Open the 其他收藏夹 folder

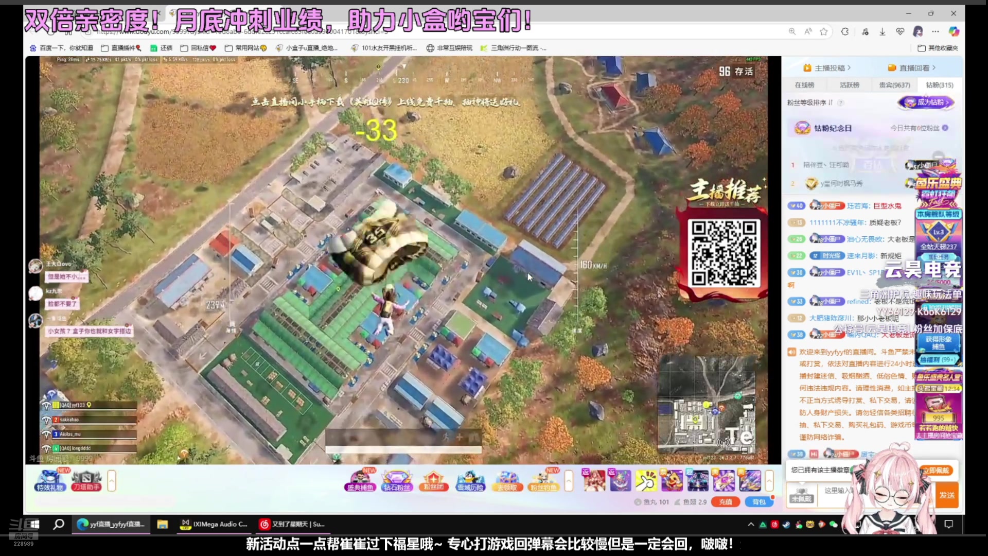938,48
